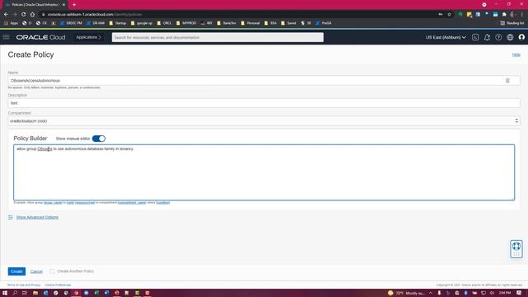Click the Show Advanced Options sliders icon
Image resolution: width=528 pixels, height=297 pixels.
[11, 217]
